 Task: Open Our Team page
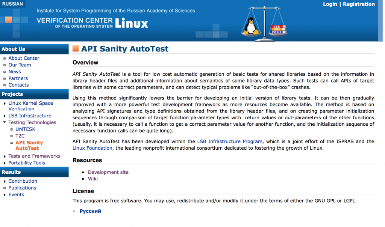[20, 65]
